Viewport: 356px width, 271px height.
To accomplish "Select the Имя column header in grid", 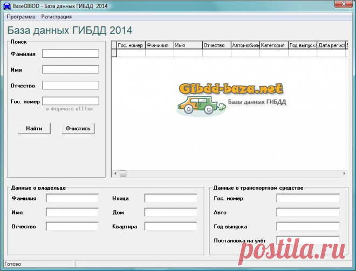I will [188, 45].
